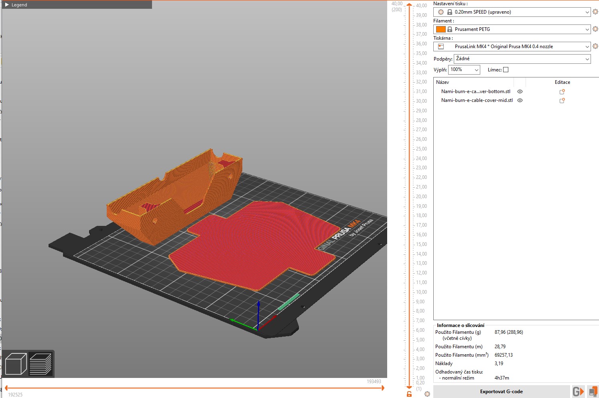Viewport: 599px width, 398px height.
Task: Switch to the sliced layers preview icon
Action: coord(40,363)
